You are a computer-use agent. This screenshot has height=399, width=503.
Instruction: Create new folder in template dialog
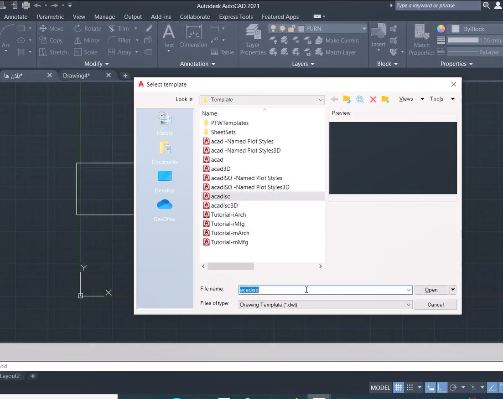click(x=385, y=99)
